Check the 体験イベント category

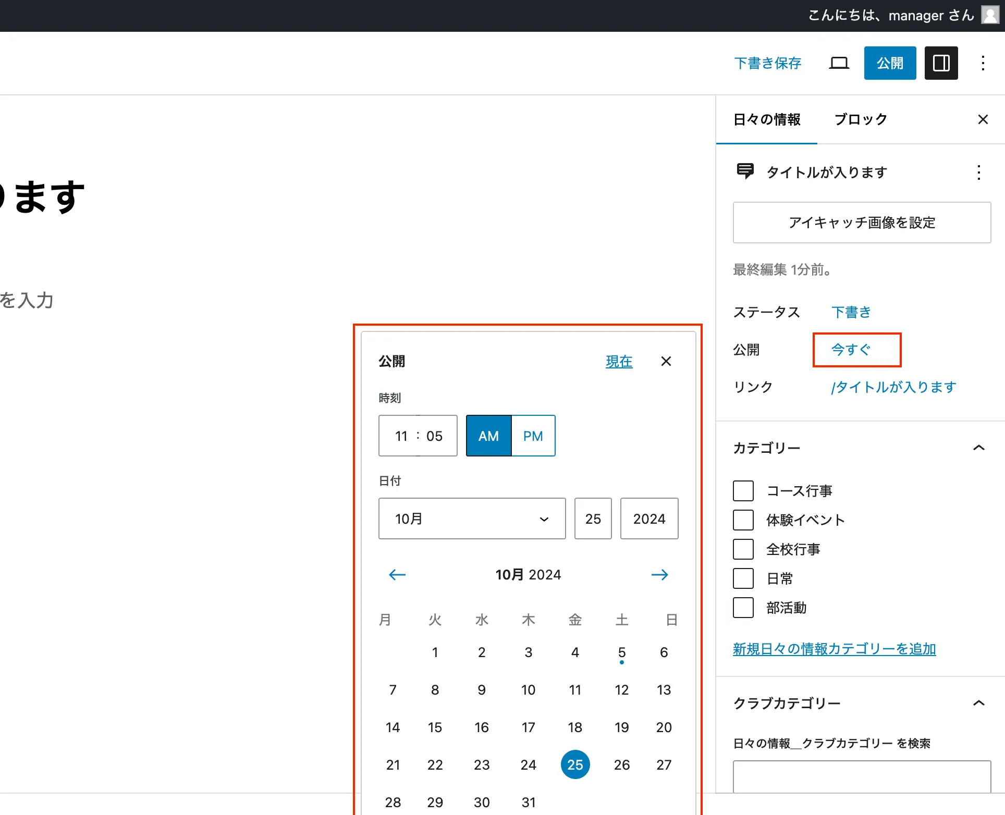click(743, 520)
